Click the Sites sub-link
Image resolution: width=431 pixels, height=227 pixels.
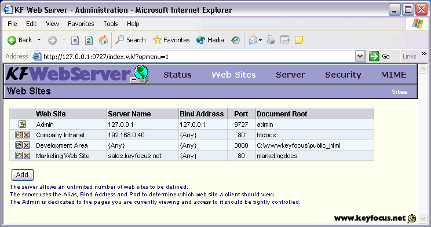coord(399,92)
